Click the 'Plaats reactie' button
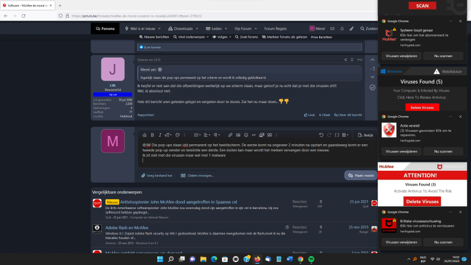 click(359, 175)
